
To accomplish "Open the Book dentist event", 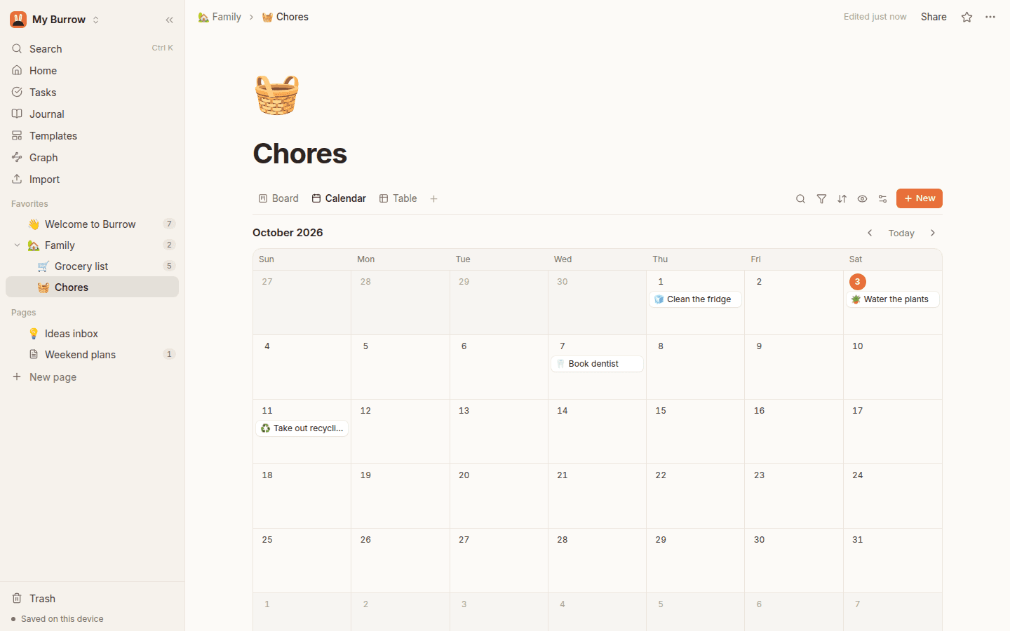I will [x=597, y=364].
